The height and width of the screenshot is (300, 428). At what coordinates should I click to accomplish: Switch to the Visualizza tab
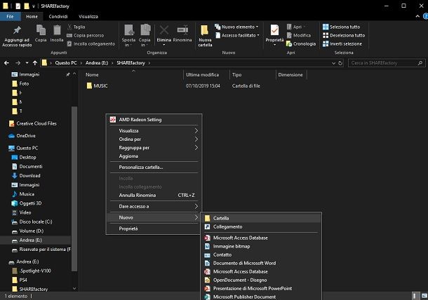click(88, 16)
